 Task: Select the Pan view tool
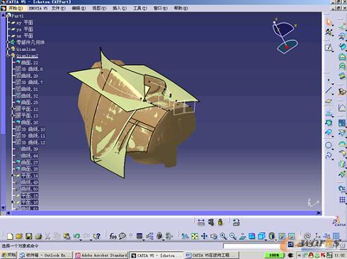point(204,236)
